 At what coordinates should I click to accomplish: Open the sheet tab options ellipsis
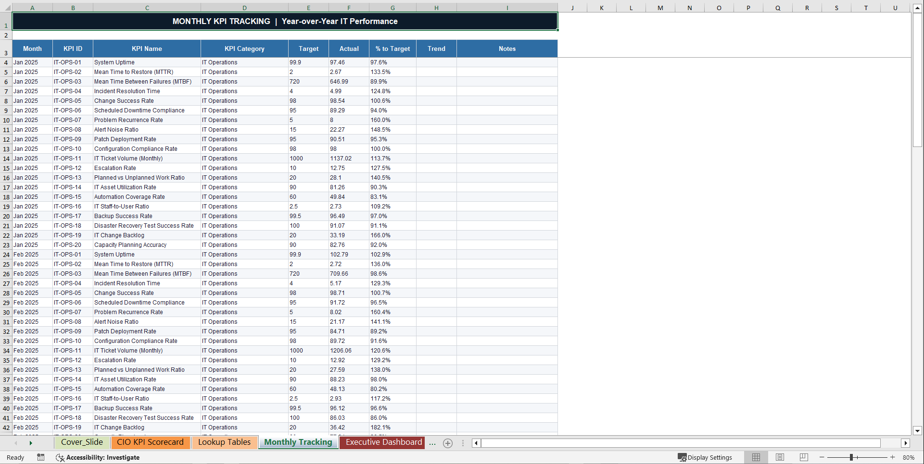click(463, 443)
